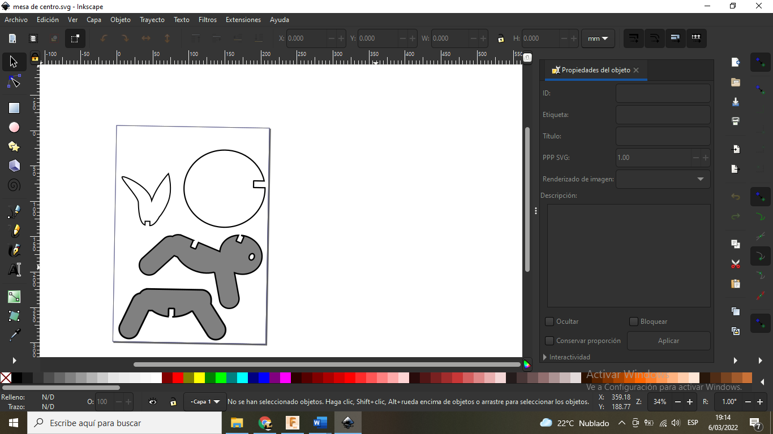Pick the yellow color swatch
773x434 pixels.
click(x=199, y=377)
